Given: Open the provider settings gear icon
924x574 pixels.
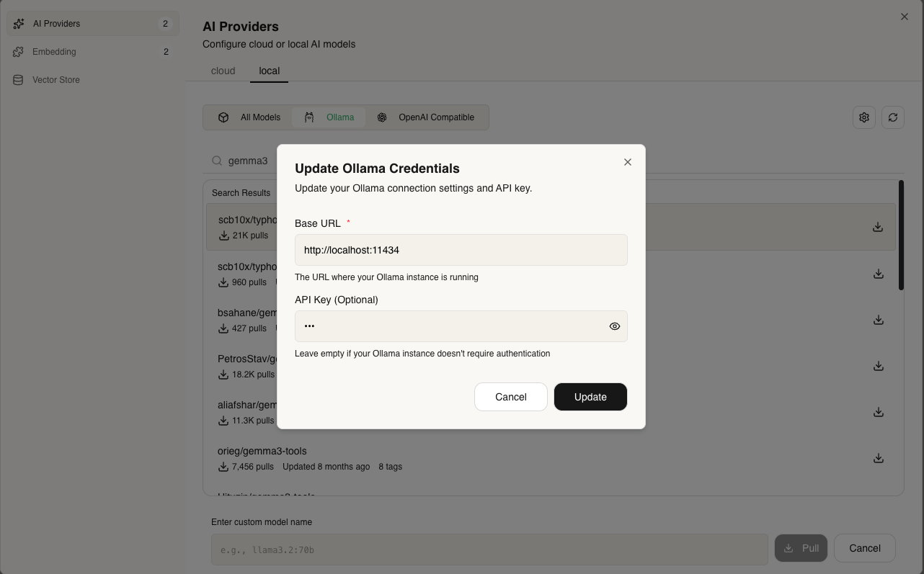Looking at the screenshot, I should coord(863,117).
